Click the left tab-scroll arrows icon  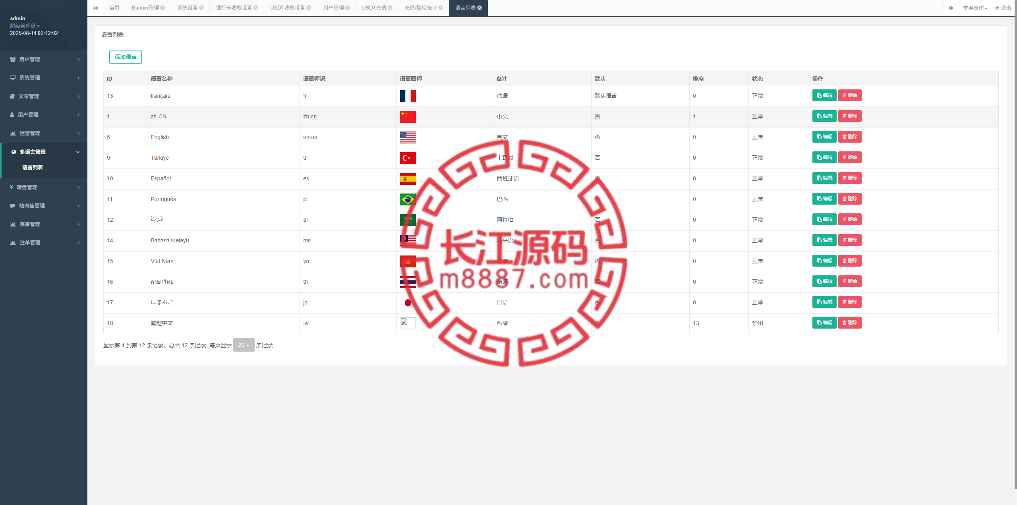click(x=95, y=8)
